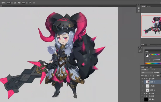Switch to the Histogram tab
The image size is (161, 102).
[148, 6]
